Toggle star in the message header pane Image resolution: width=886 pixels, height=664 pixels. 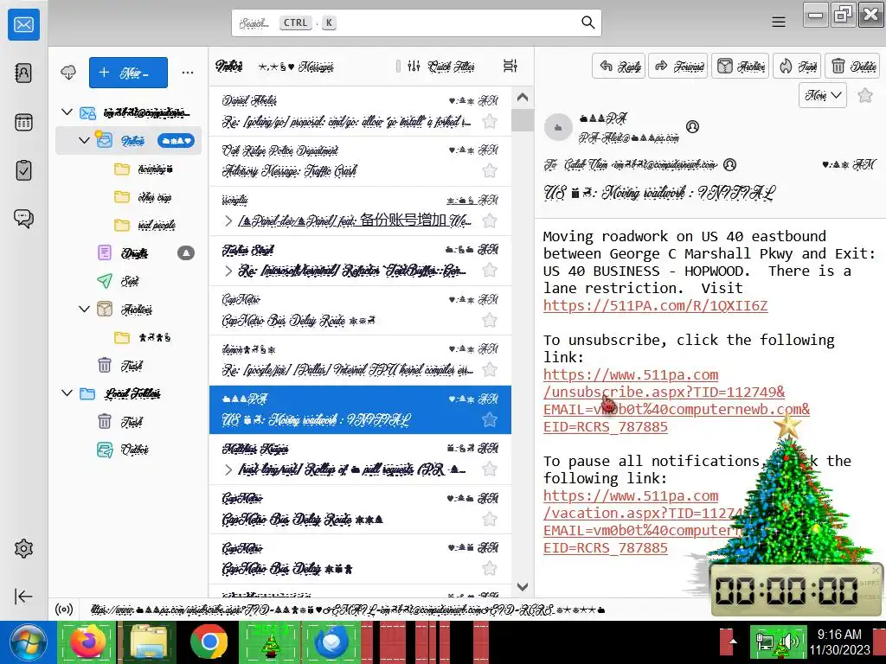[864, 95]
